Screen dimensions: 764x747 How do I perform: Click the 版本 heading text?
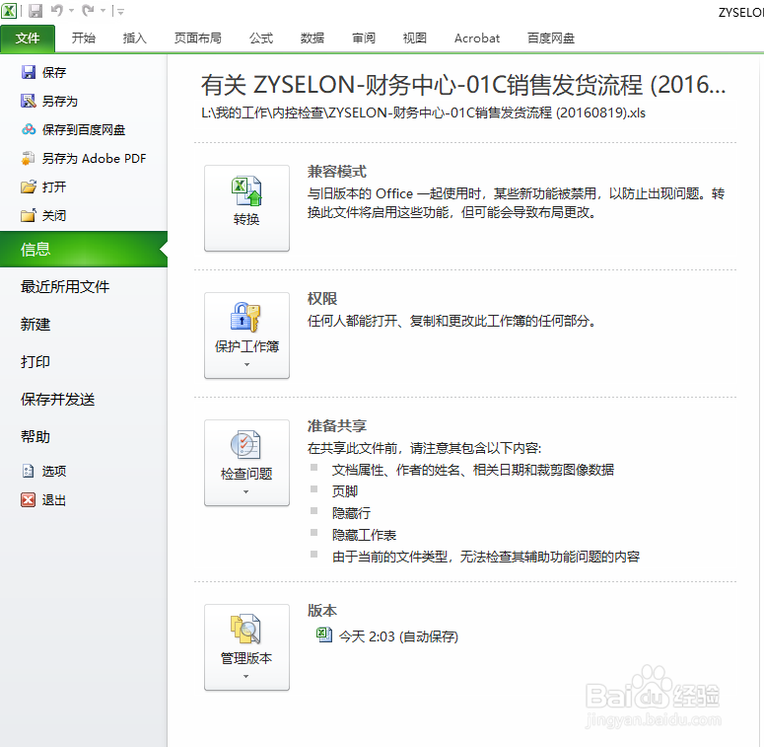[x=322, y=611]
